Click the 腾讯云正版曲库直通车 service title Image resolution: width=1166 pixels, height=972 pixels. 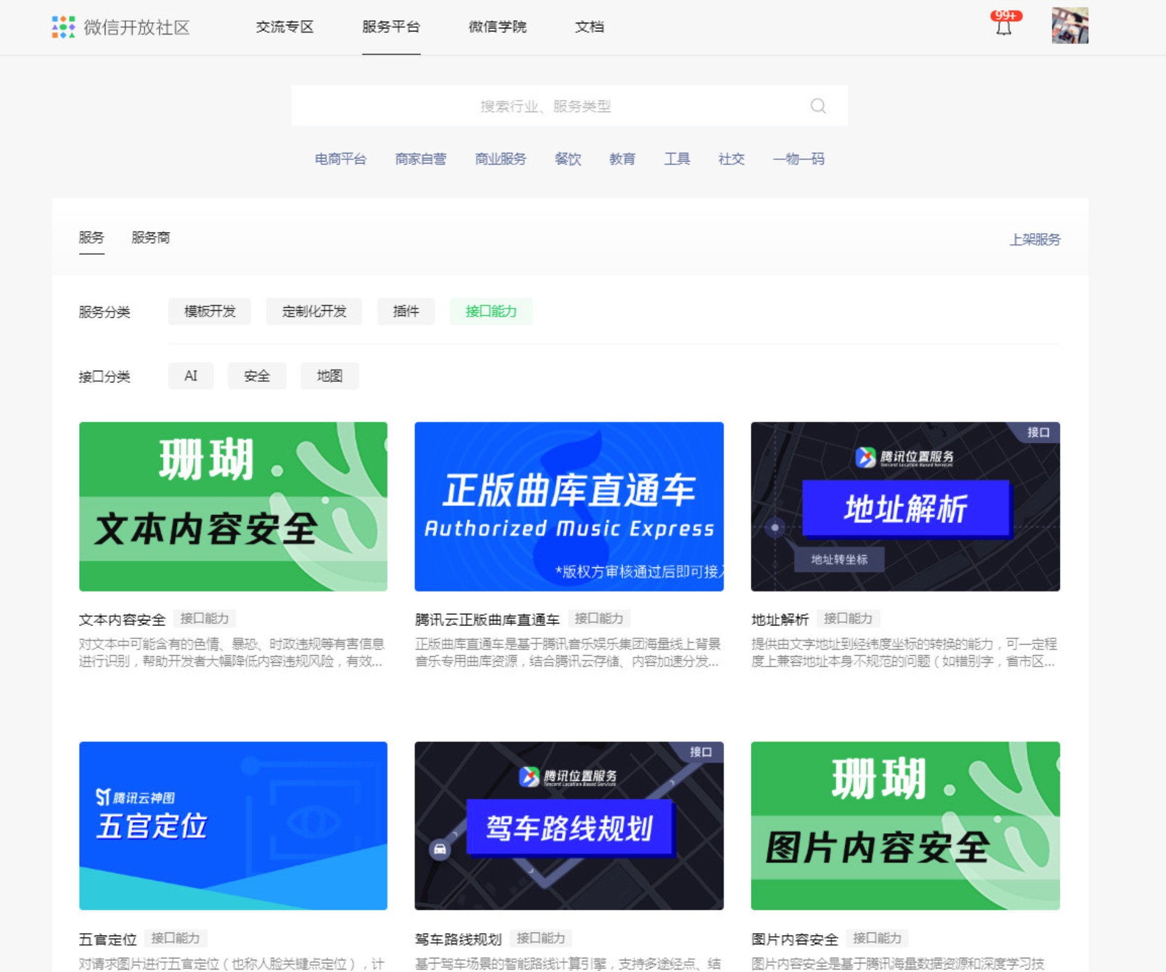tap(487, 619)
